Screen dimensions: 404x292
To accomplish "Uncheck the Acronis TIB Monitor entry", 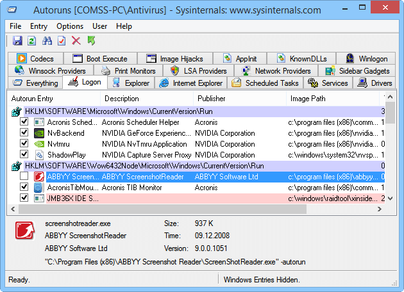I will (24, 187).
